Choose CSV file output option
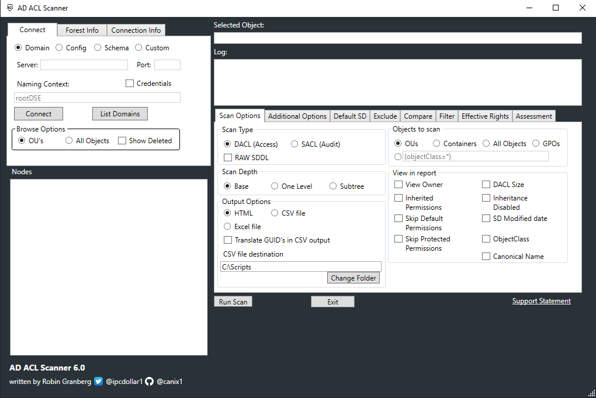Image resolution: width=596 pixels, height=398 pixels. pos(275,213)
